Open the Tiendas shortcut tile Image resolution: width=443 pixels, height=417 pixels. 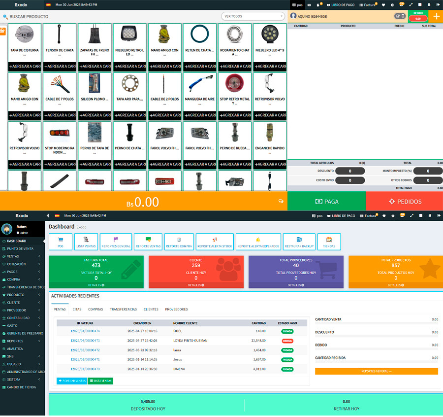pos(329,242)
